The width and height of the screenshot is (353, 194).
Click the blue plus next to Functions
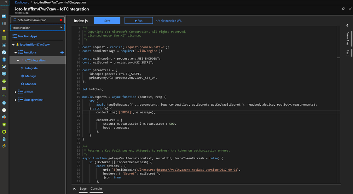62,53
